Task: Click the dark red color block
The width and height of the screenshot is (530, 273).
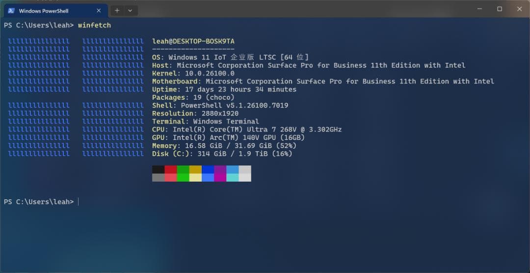Action: 171,169
